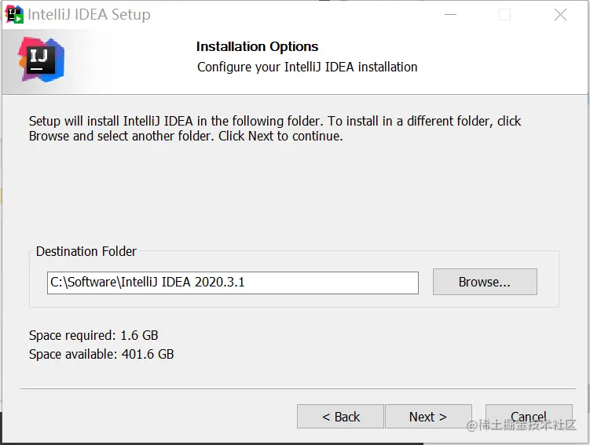This screenshot has width=590, height=445.
Task: Click the IntelliJ IDEA title bar icon
Action: tap(14, 14)
